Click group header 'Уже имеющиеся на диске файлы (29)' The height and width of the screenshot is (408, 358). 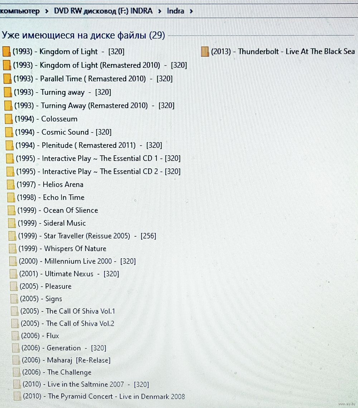83,35
